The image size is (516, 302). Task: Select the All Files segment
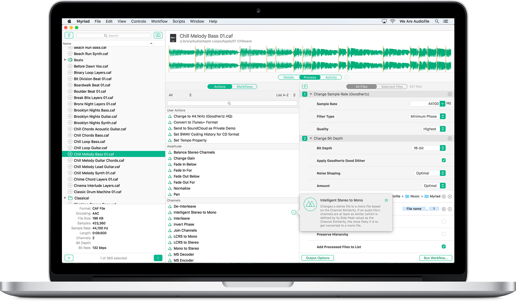coord(361,86)
